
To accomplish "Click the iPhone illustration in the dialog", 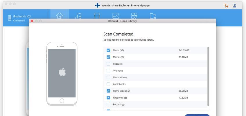I will pyautogui.click(x=62, y=74).
